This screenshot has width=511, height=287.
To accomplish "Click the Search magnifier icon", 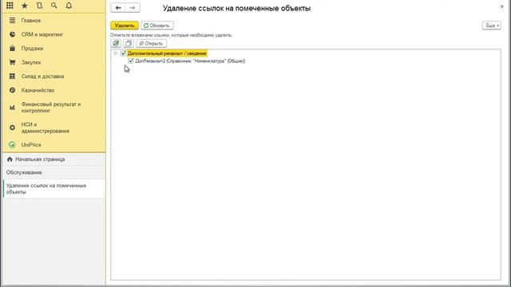I will [x=54, y=6].
